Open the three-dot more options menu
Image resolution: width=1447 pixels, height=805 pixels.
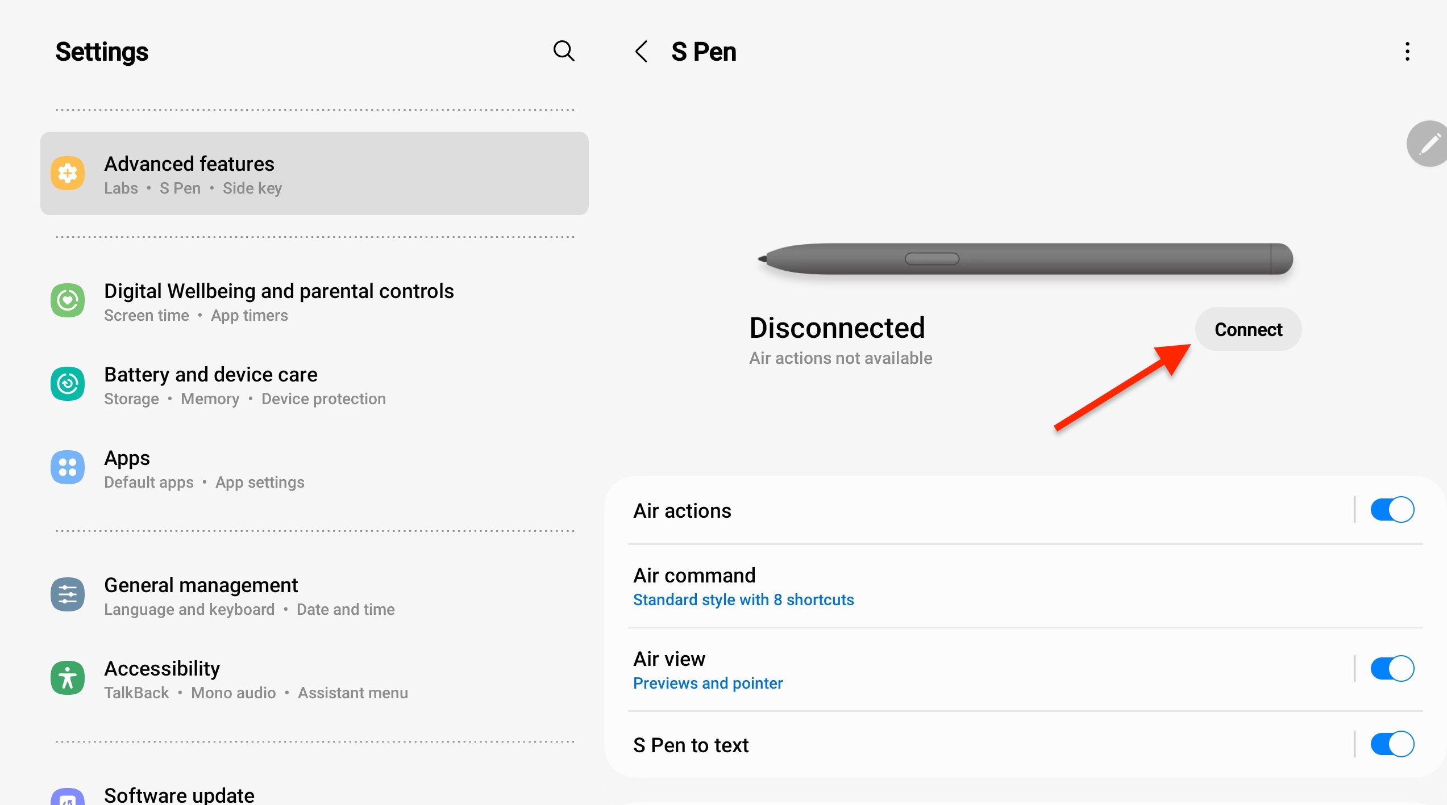pyautogui.click(x=1407, y=52)
